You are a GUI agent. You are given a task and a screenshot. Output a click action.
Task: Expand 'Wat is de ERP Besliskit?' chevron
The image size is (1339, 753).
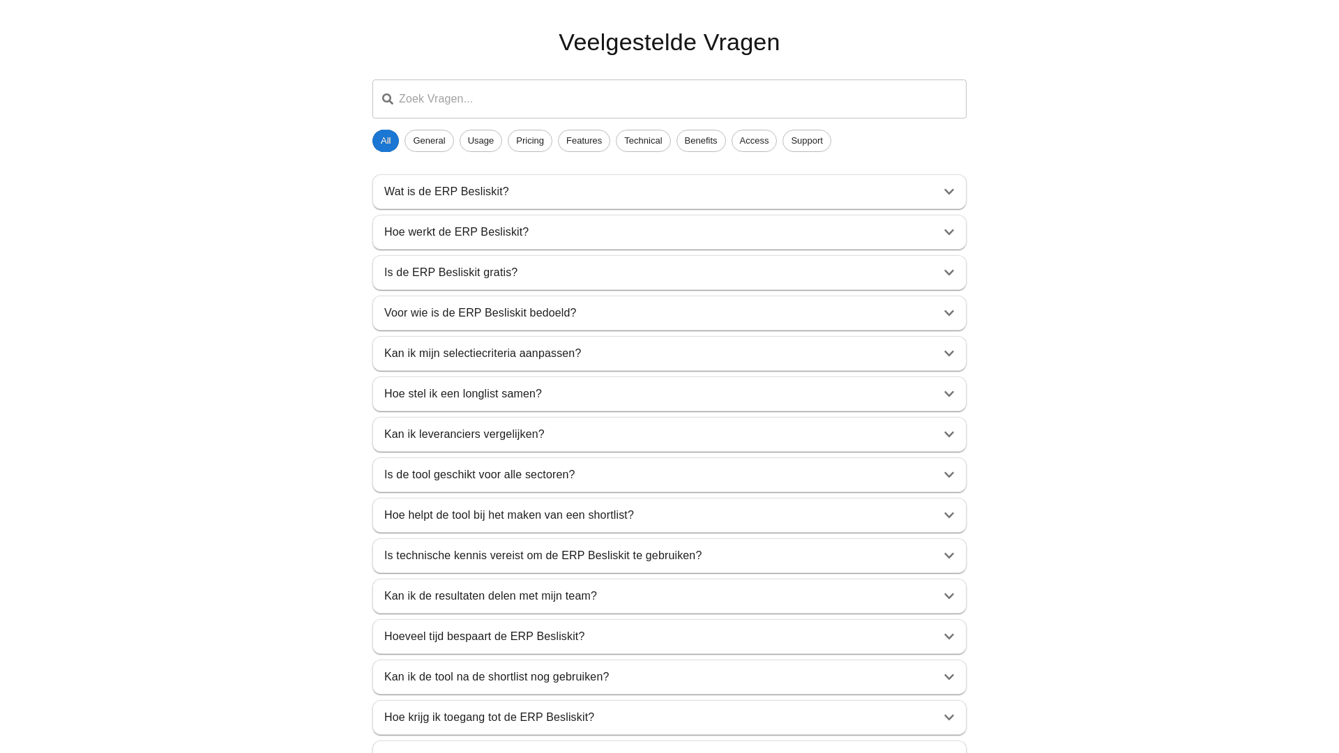tap(949, 192)
